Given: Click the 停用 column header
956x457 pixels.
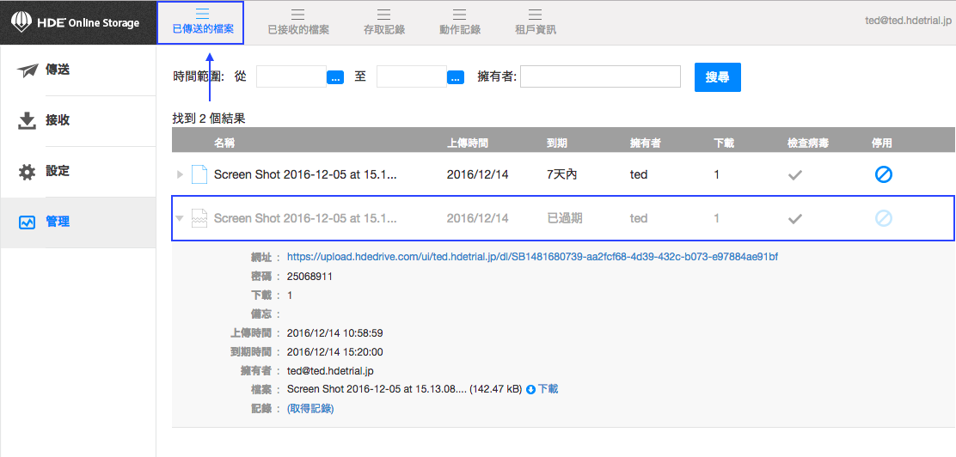Looking at the screenshot, I should [881, 143].
